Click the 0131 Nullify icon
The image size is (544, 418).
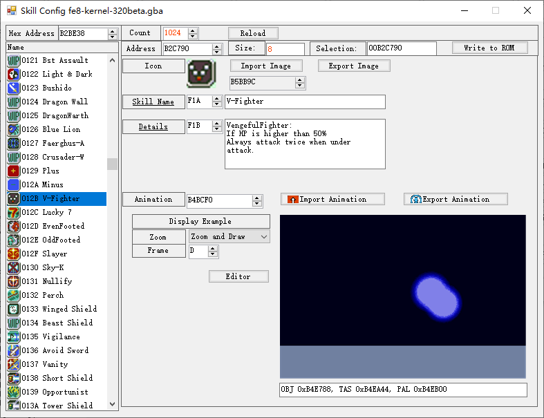click(x=14, y=281)
